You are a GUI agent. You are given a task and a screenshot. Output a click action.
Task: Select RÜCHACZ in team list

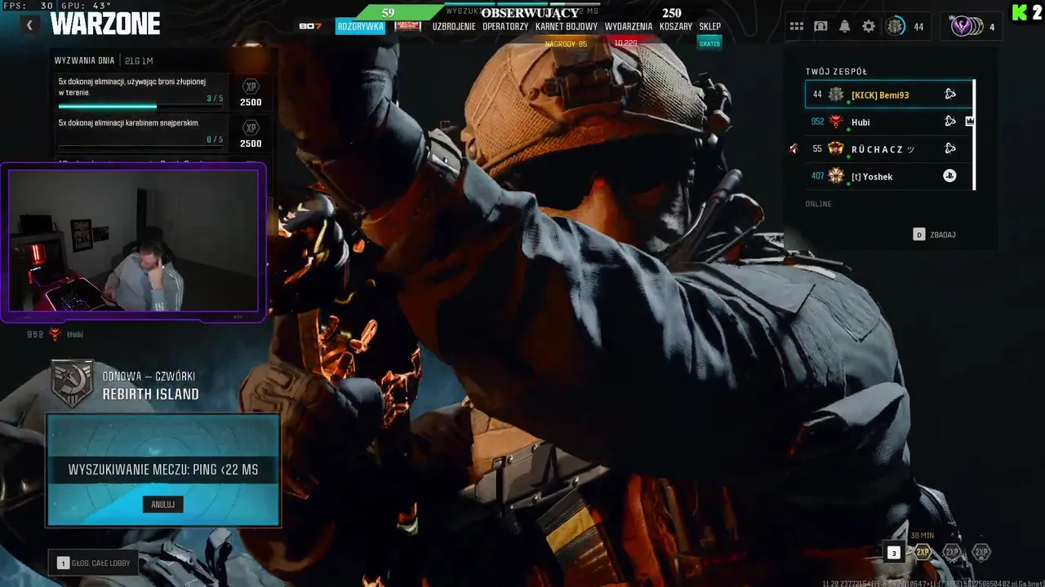(x=889, y=148)
